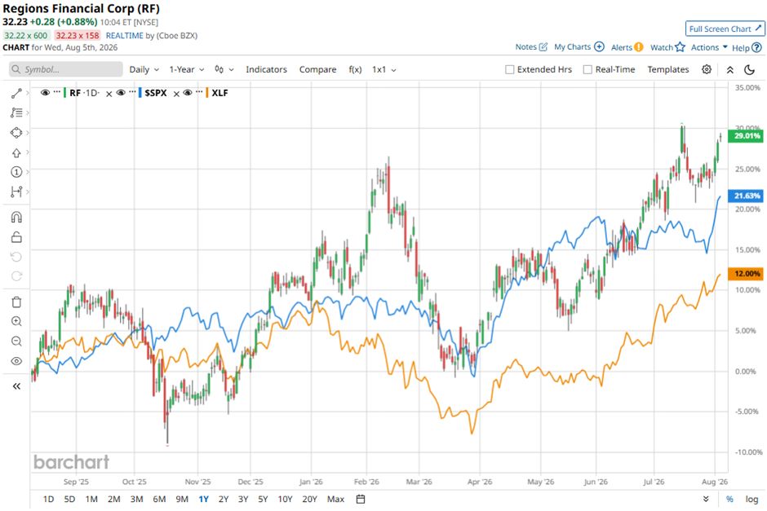This screenshot has width=767, height=511.
Task: Toggle the magnet snap mode
Action: 16,217
